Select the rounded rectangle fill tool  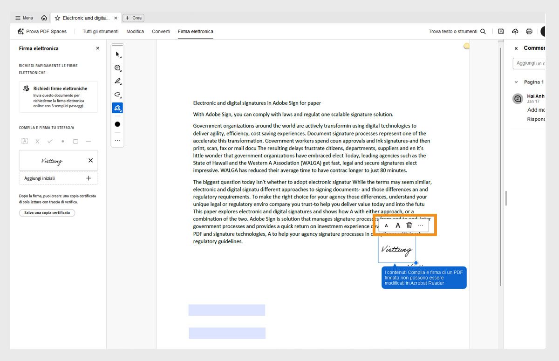75,141
